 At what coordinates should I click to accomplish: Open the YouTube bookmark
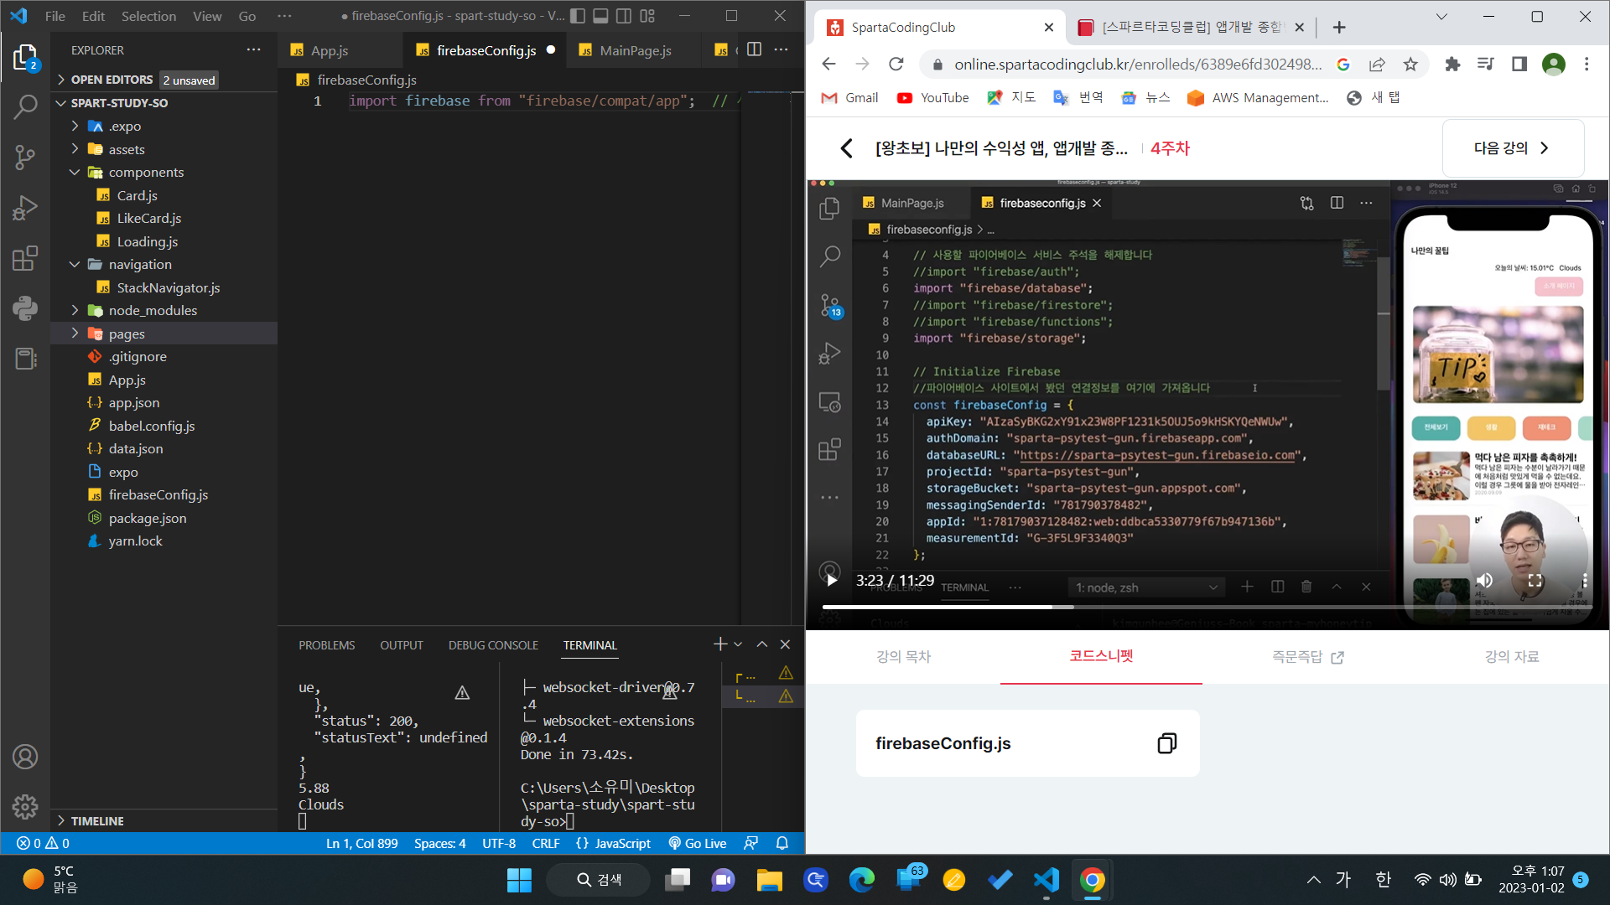[932, 98]
